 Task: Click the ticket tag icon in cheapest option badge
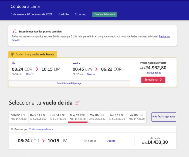pyautogui.click(x=12, y=54)
